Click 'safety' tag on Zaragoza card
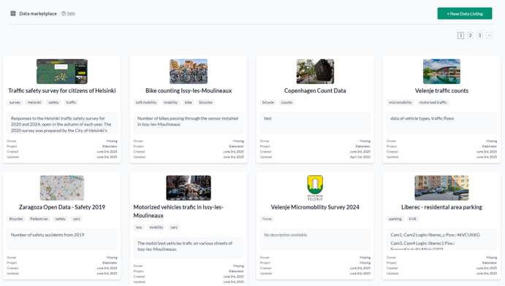This screenshot has height=286, width=505. coord(60,219)
